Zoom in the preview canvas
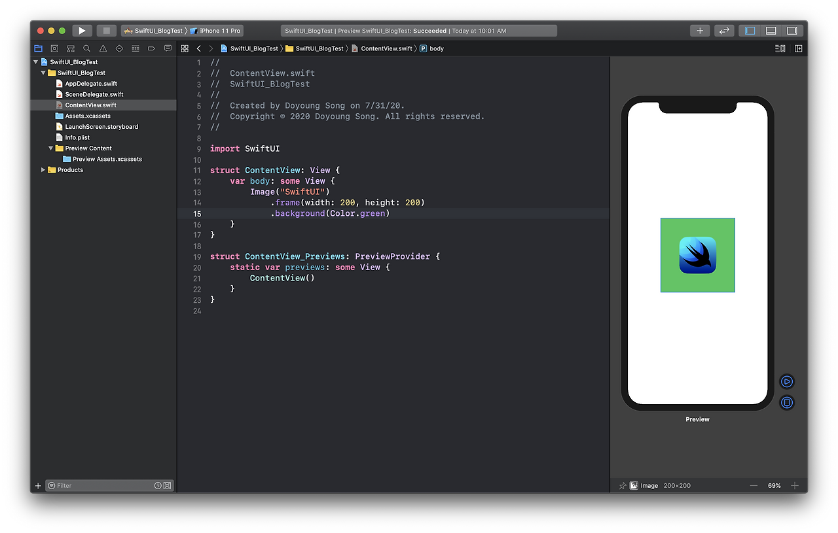The width and height of the screenshot is (838, 533). pos(795,486)
